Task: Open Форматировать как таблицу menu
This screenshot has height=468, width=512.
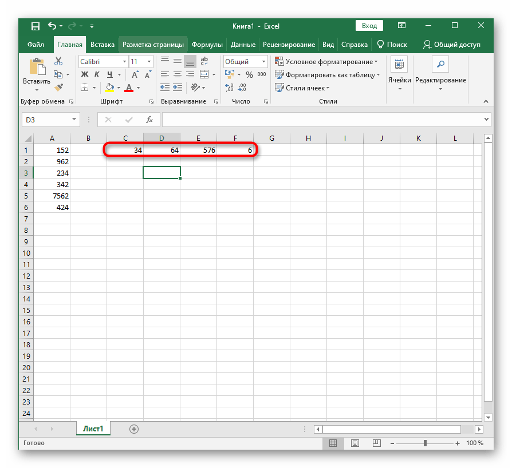Action: (328, 75)
